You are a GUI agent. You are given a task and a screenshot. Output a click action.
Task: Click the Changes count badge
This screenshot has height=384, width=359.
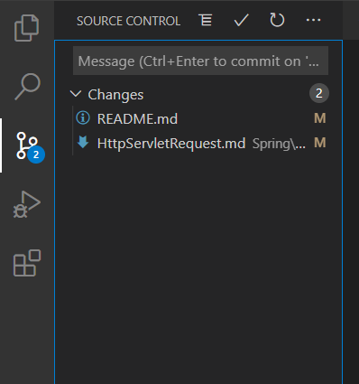pos(319,93)
